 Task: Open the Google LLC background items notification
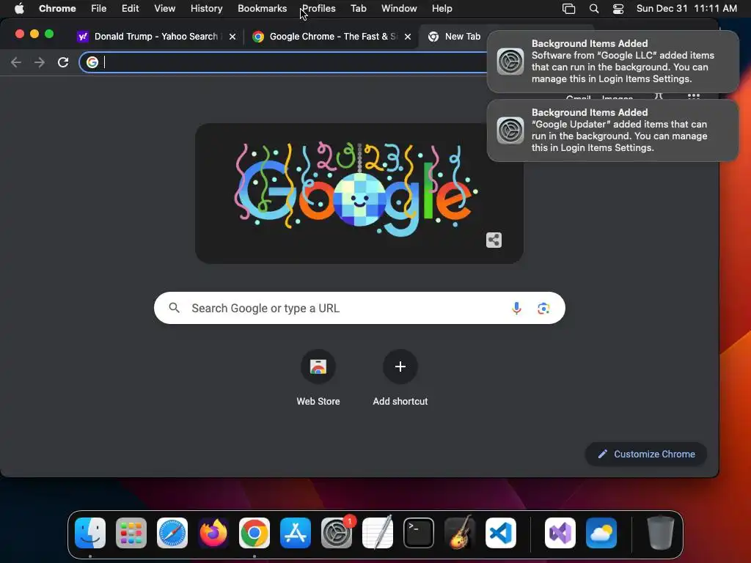tap(612, 62)
